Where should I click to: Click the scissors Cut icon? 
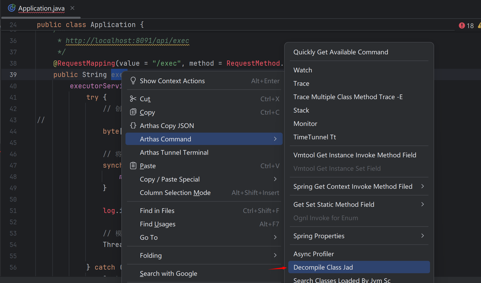click(133, 99)
